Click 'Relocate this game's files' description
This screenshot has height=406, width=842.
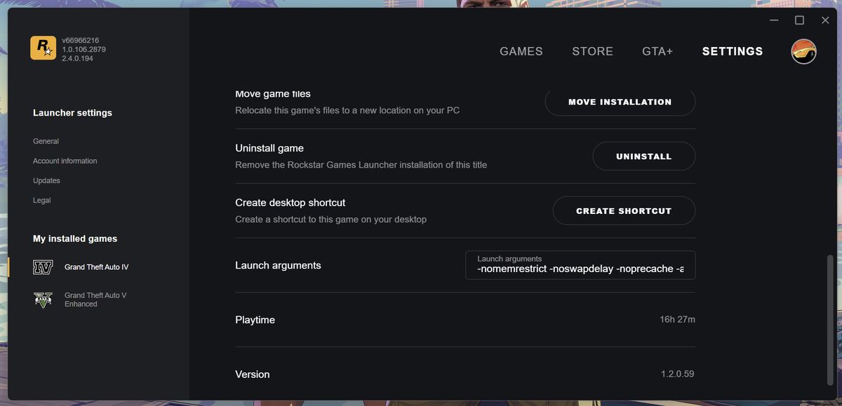click(347, 110)
